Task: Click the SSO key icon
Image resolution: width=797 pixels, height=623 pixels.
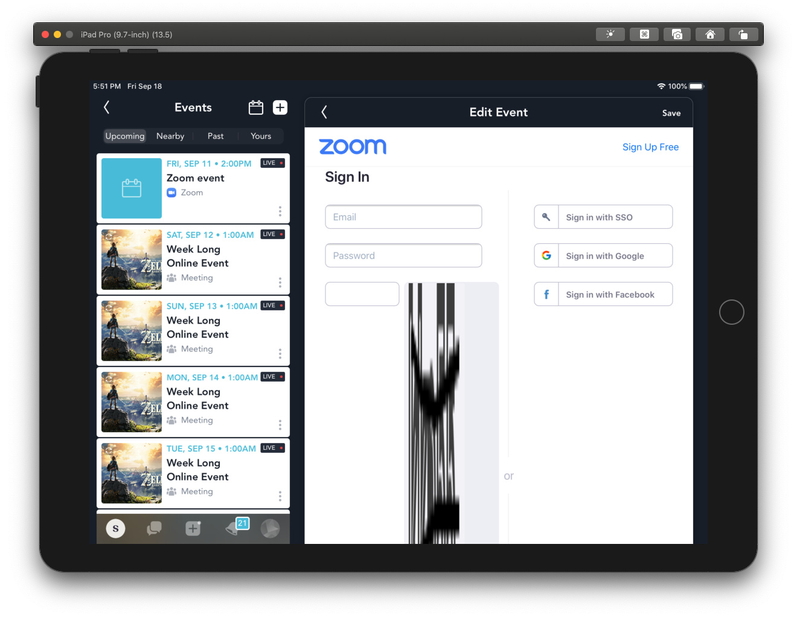Action: click(546, 217)
